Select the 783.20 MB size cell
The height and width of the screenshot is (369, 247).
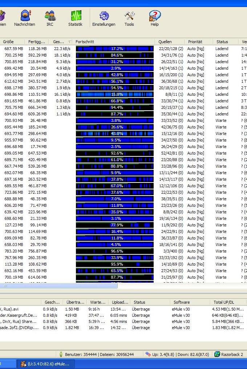[x=14, y=251]
